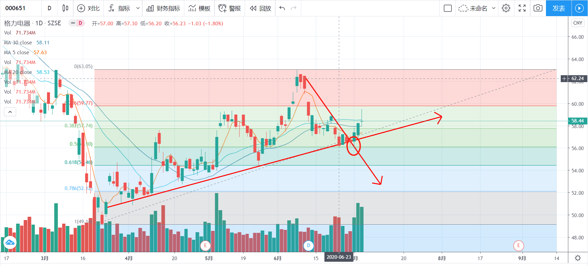Select the MA 30 close indicator legend
The image size is (588, 266).
click(27, 43)
